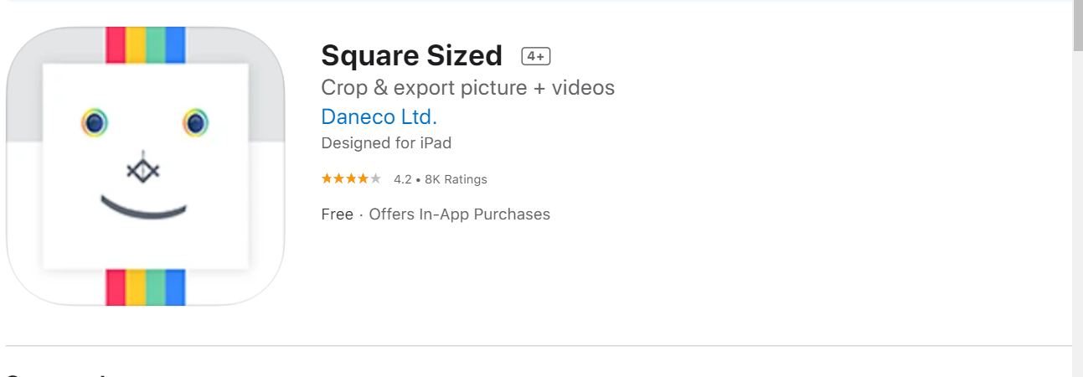Click the diamond-shaped nose on the app icon

[x=143, y=171]
